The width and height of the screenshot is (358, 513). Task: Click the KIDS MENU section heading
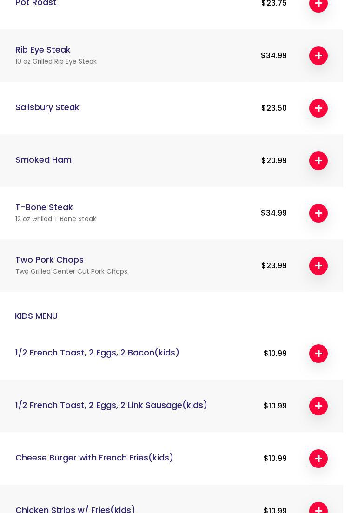(36, 316)
